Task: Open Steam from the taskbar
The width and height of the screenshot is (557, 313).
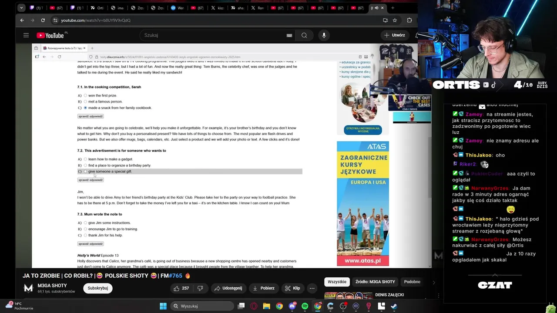Action: click(x=394, y=306)
